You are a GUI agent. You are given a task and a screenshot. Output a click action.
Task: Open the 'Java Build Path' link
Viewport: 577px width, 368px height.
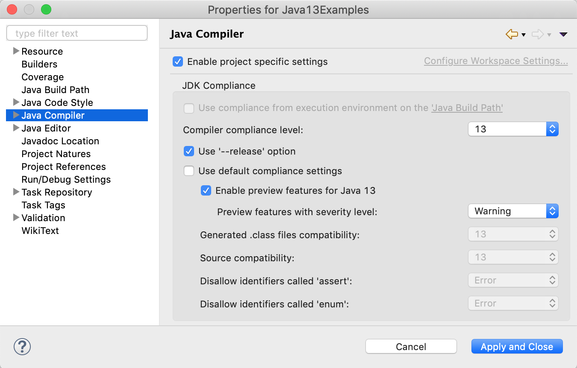coord(467,108)
